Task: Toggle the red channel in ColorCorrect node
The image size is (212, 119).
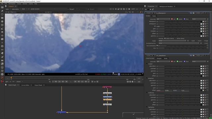Action: (172, 61)
